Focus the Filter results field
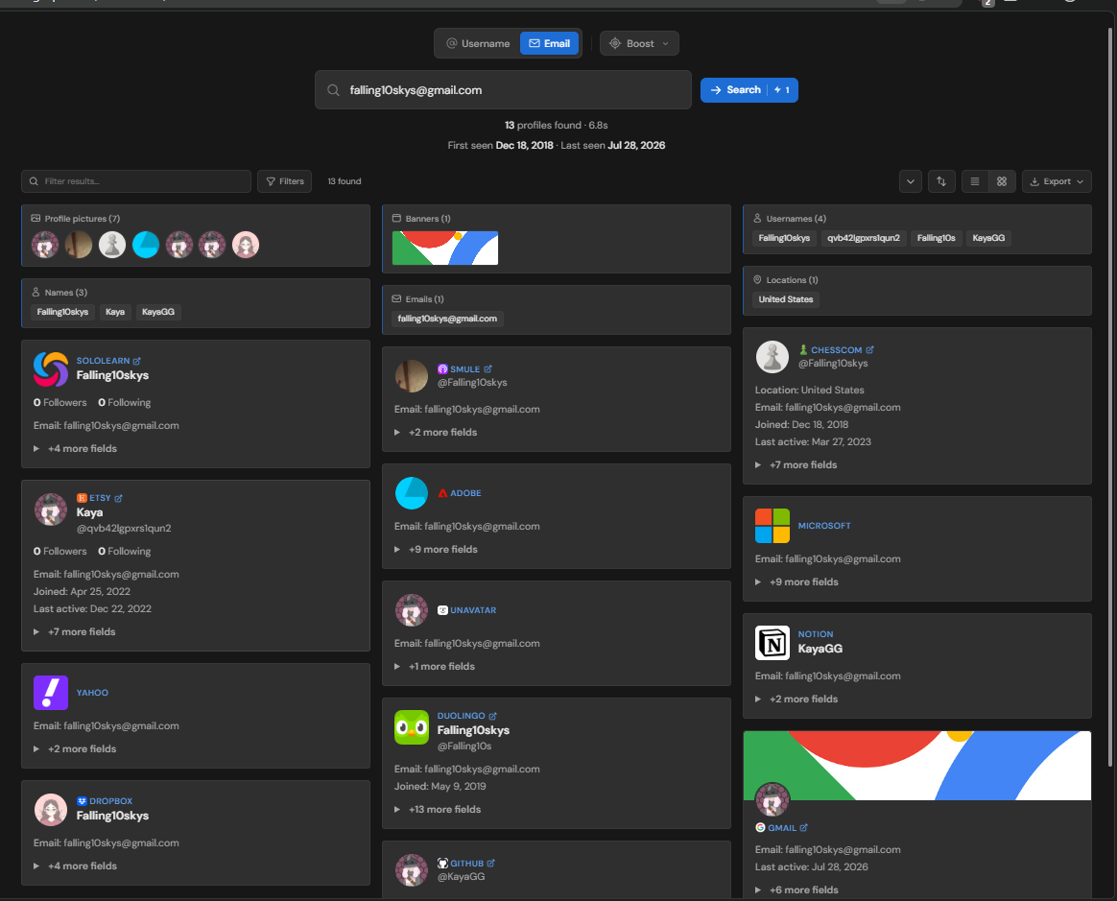Viewport: 1117px width, 901px height. (x=136, y=181)
